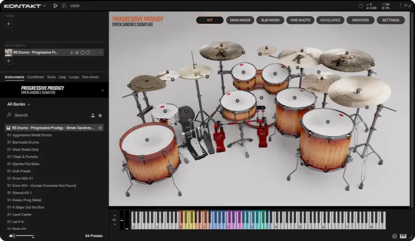Viewport: 415px width, 241px height.
Task: Solo the RS Drums instrument
Action: click(71, 53)
